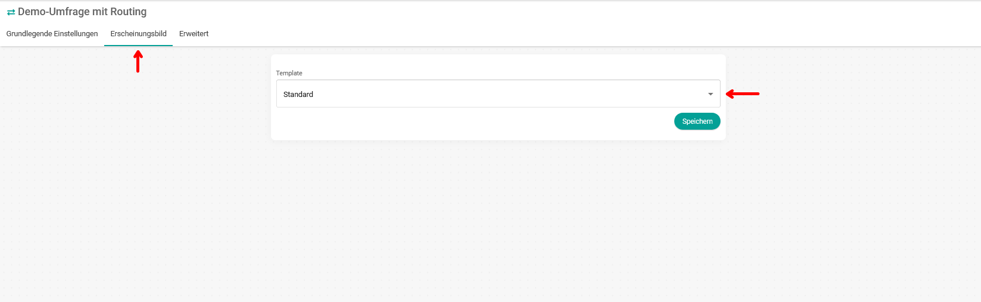Save the template with the green Speichern button

point(697,122)
